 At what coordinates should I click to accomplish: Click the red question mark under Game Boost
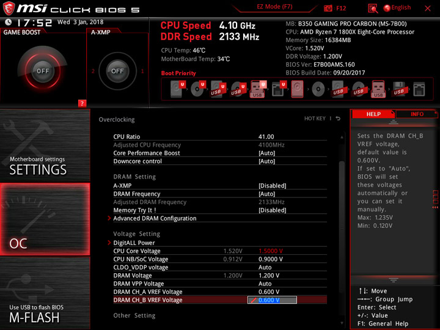[x=82, y=103]
